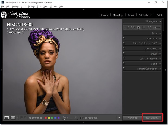
Task: Set first star rating
Action: pos(30,118)
